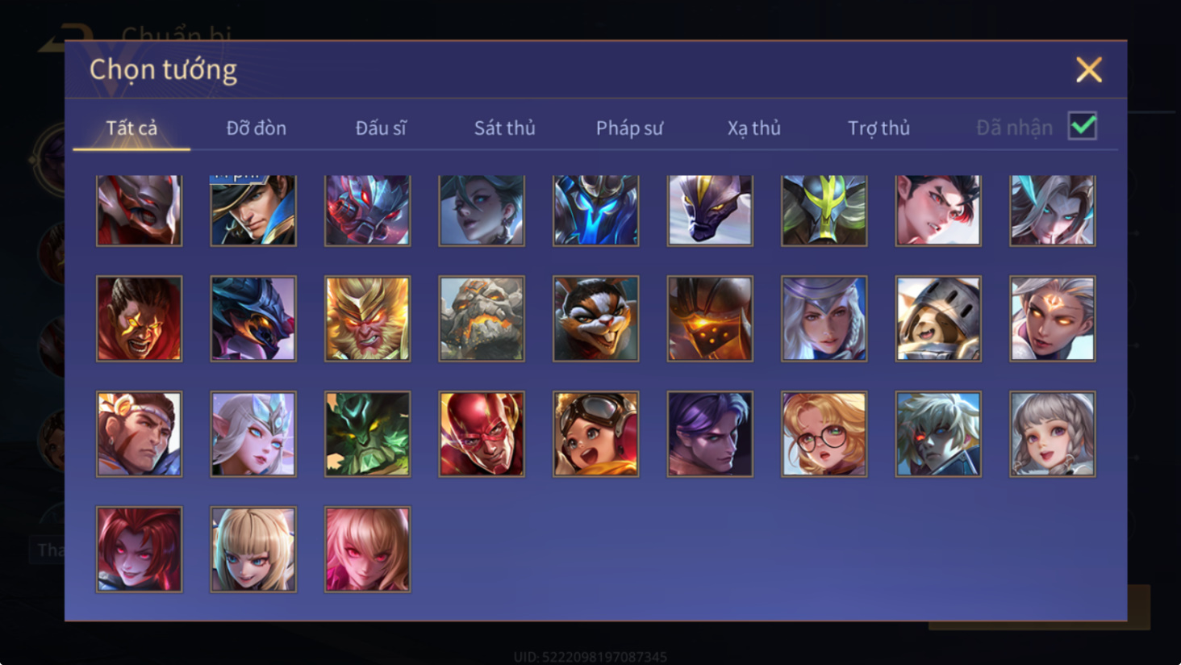Screen dimensions: 1181x665
Task: Select the bear in knight helmet hero
Action: tap(938, 319)
